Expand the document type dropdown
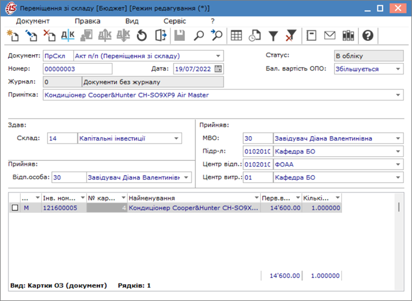412x301 pixels. pyautogui.click(x=218, y=56)
